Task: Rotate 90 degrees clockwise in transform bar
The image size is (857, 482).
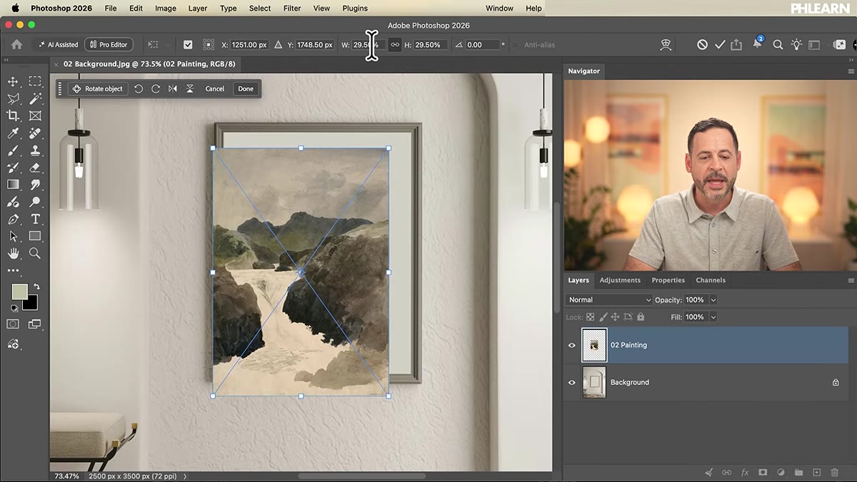Action: pos(155,89)
